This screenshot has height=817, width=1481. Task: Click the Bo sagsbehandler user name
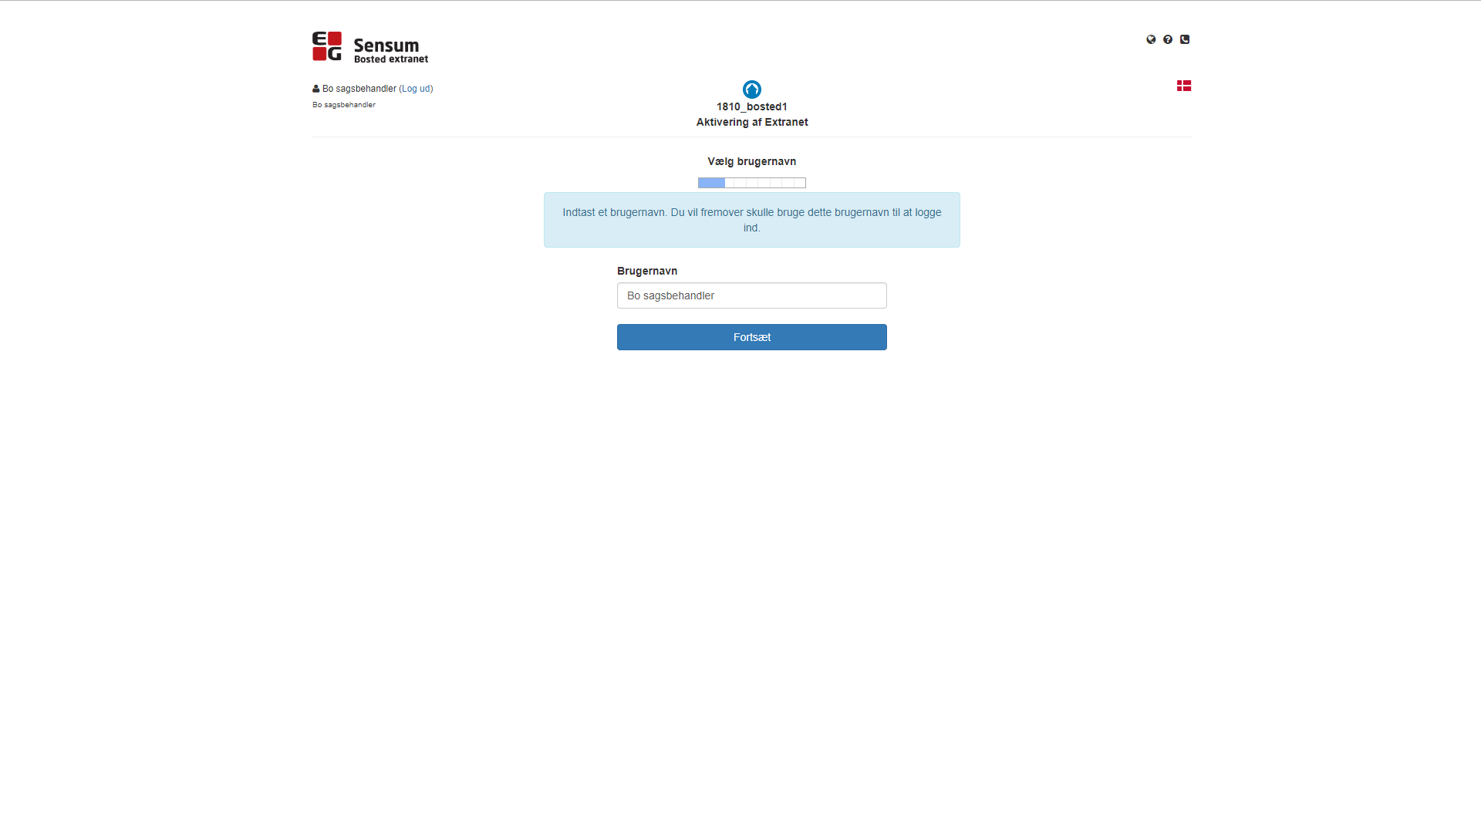pos(359,89)
